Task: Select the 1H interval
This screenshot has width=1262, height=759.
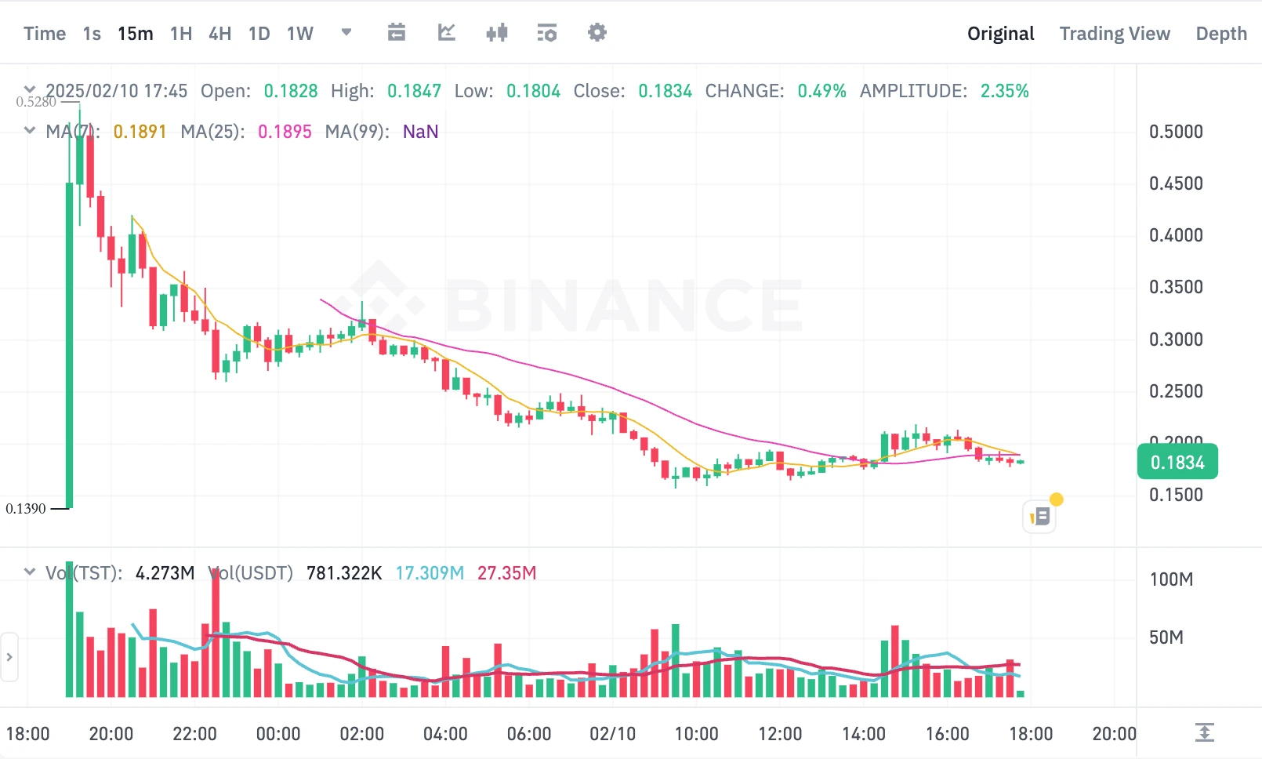Action: 181,34
